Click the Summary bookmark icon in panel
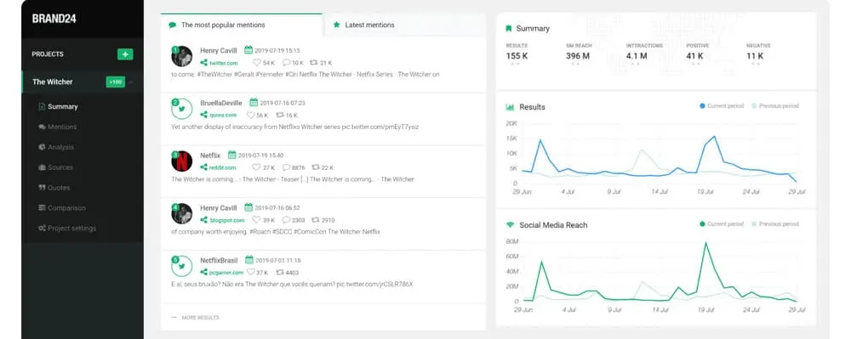This screenshot has height=339, width=851. [x=509, y=29]
